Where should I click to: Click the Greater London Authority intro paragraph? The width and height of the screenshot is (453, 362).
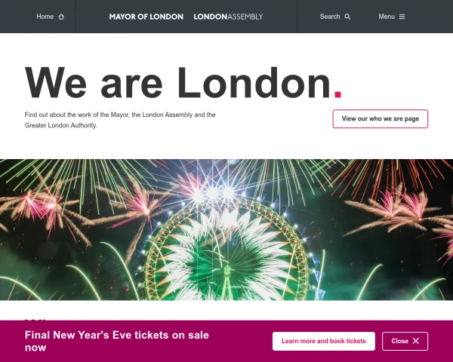[120, 120]
